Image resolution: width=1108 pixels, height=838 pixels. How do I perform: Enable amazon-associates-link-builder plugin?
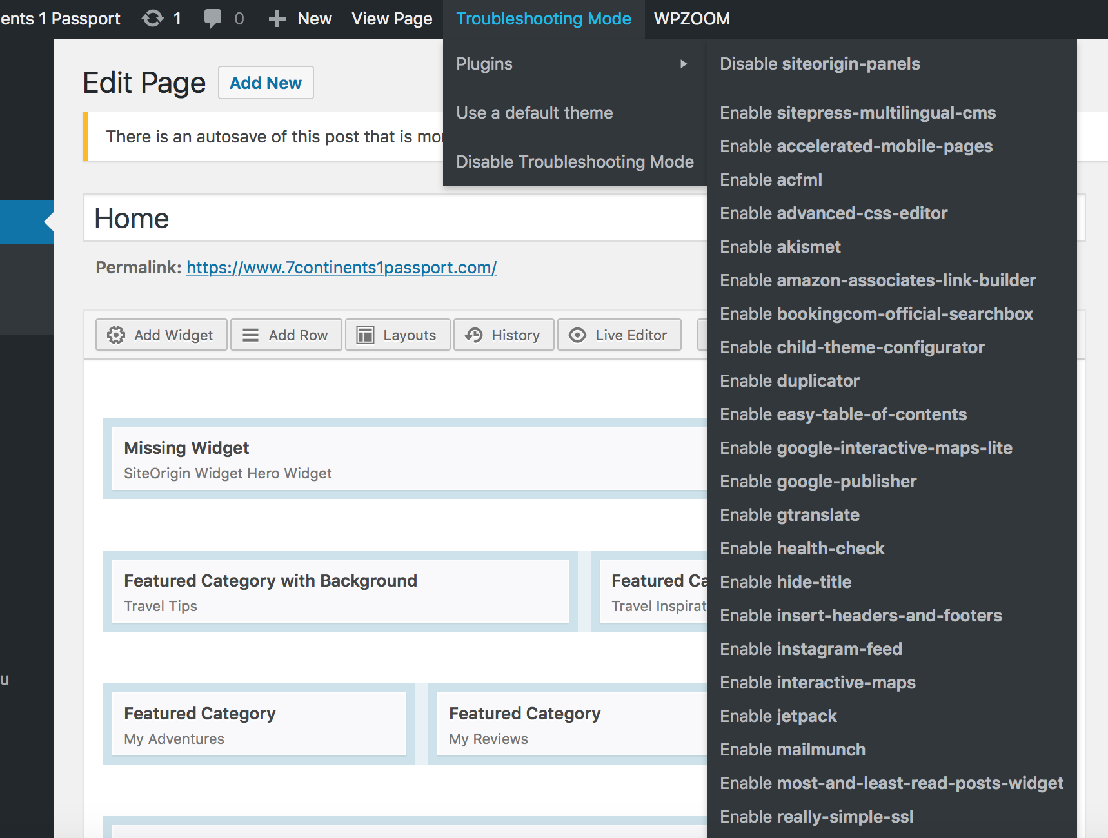point(878,280)
